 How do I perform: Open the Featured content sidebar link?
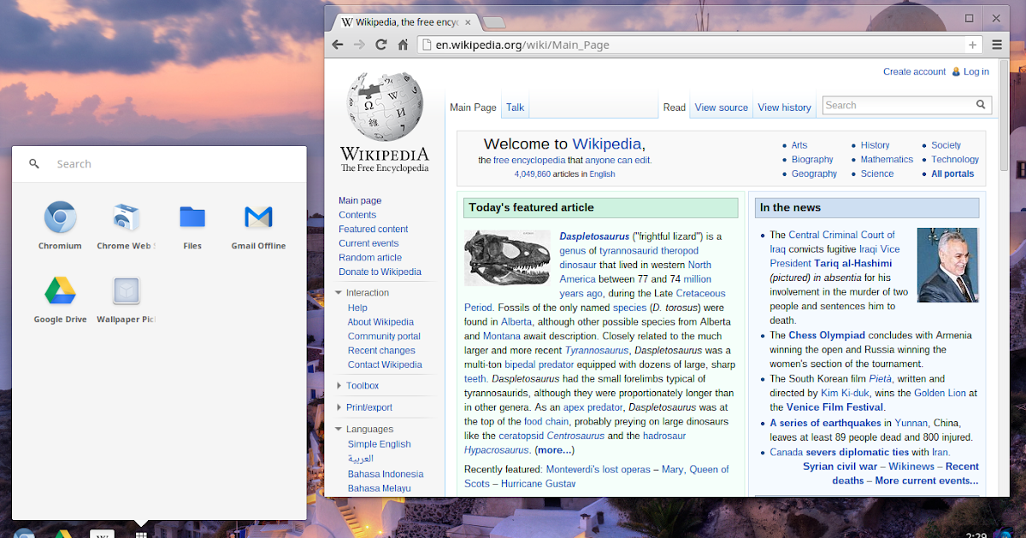pyautogui.click(x=374, y=229)
